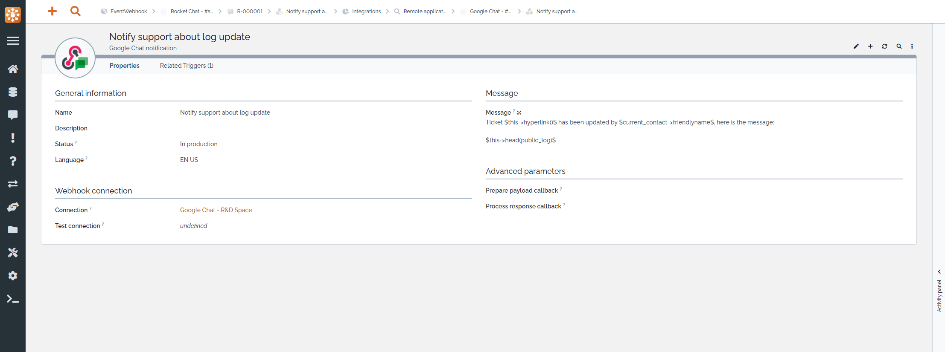Click the R-000001 breadcrumb entry
Viewport: 945px width, 352px height.
[250, 12]
